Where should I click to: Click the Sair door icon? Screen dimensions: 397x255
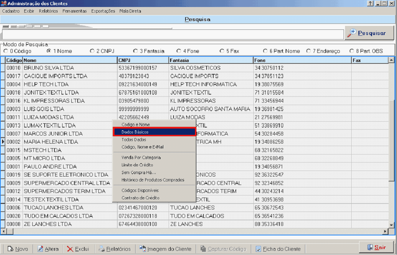370,247
